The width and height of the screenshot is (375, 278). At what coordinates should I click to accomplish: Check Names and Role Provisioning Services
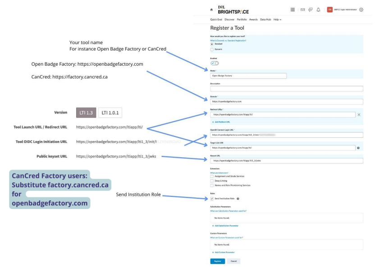tap(212, 186)
